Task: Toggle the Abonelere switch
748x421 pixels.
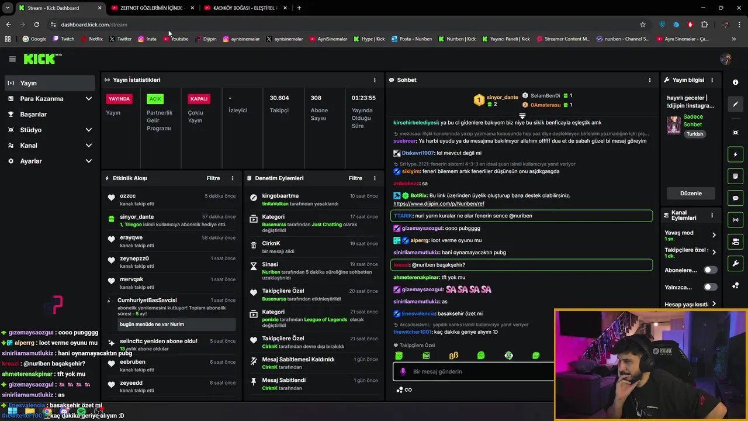Action: tap(710, 270)
